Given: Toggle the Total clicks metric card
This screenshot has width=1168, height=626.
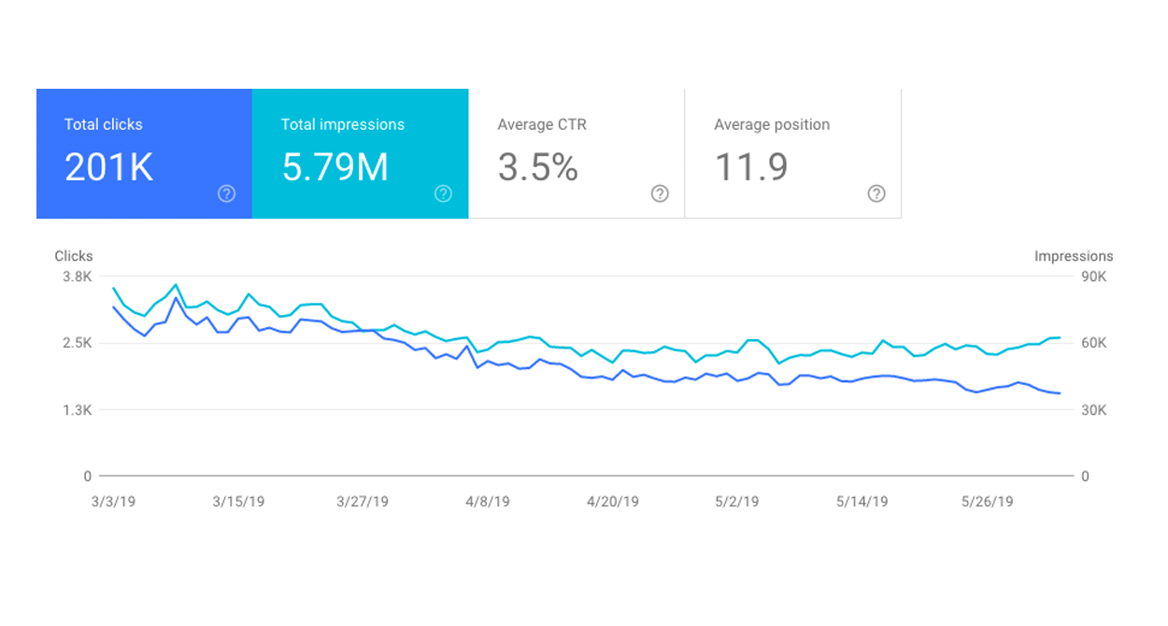Looking at the screenshot, I should tap(144, 154).
